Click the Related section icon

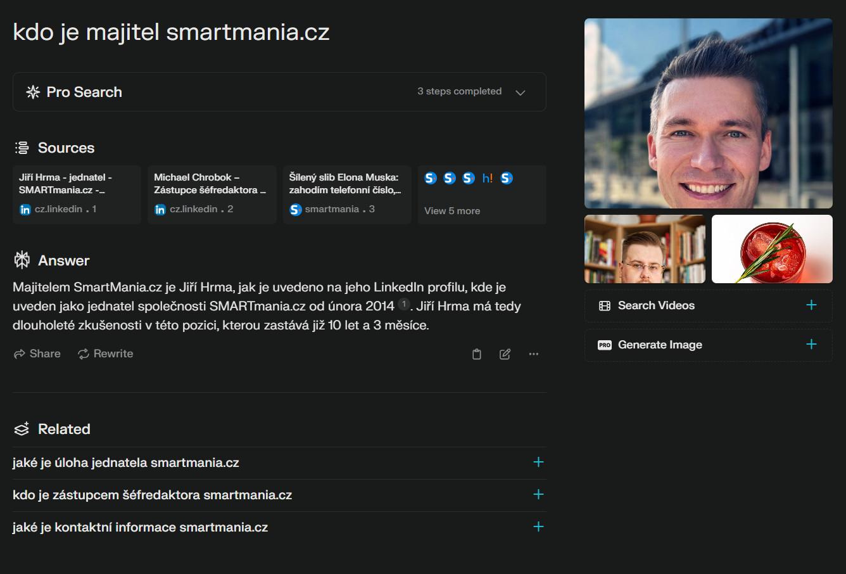(x=22, y=429)
